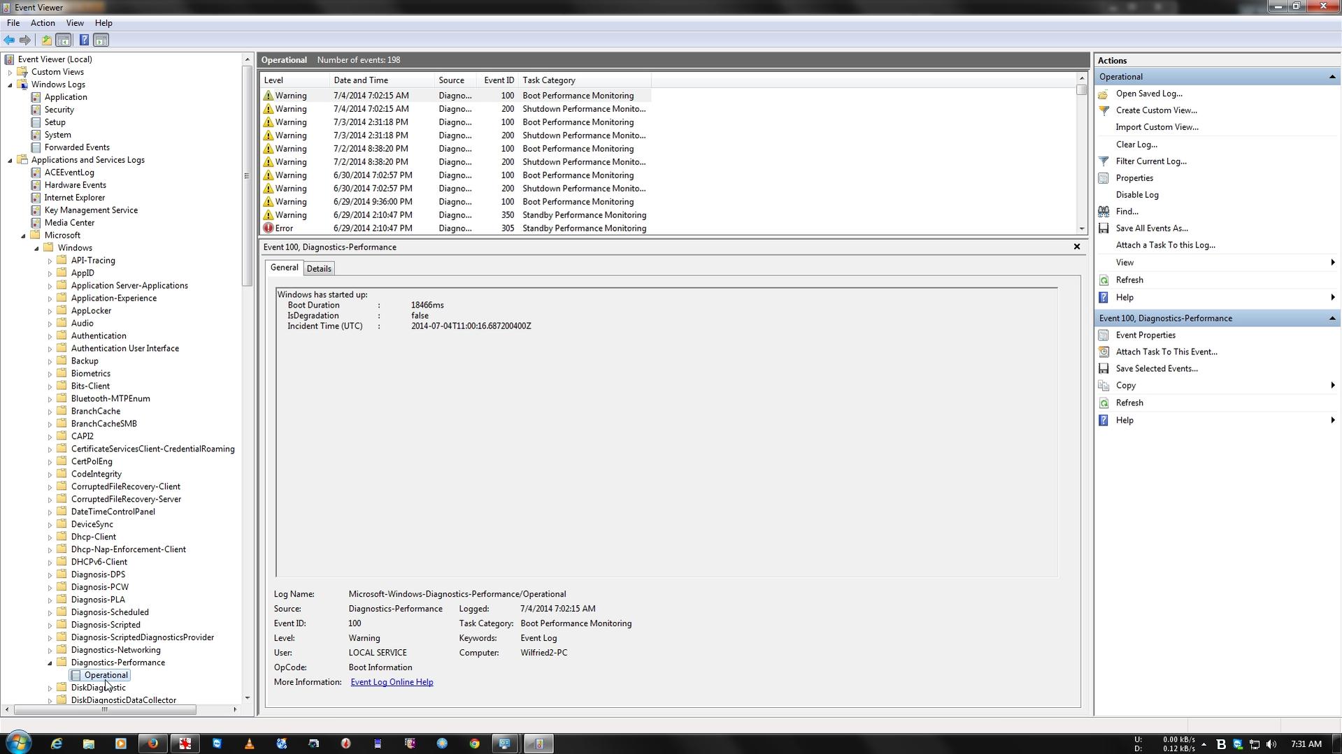Sort events by Level column header
The width and height of the screenshot is (1342, 754).
click(294, 80)
